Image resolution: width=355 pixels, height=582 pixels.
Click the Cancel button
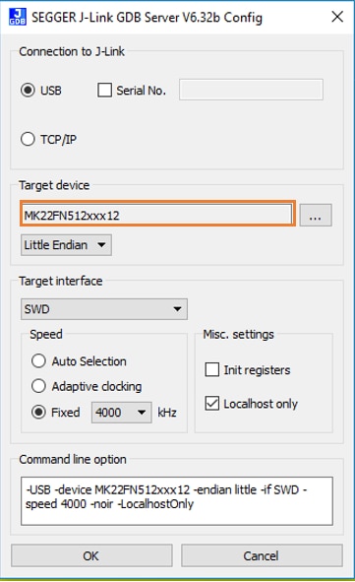[262, 555]
